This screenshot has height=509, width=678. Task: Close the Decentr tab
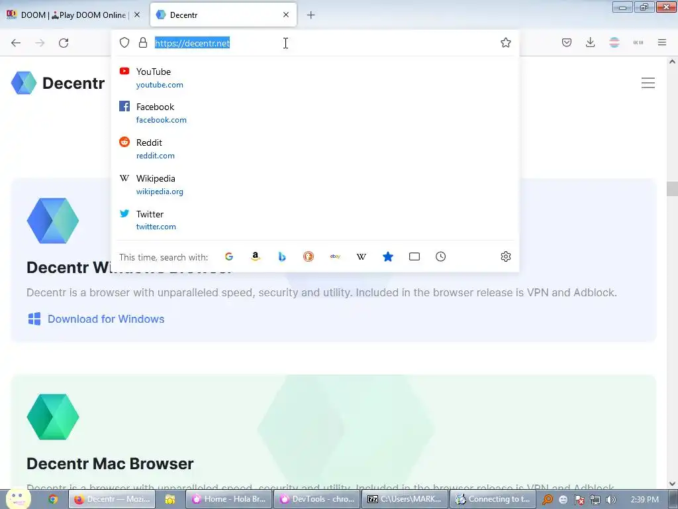(x=286, y=15)
